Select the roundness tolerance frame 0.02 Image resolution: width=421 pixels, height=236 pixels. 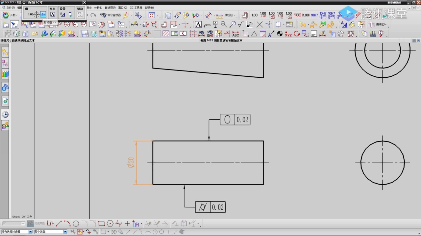point(235,120)
